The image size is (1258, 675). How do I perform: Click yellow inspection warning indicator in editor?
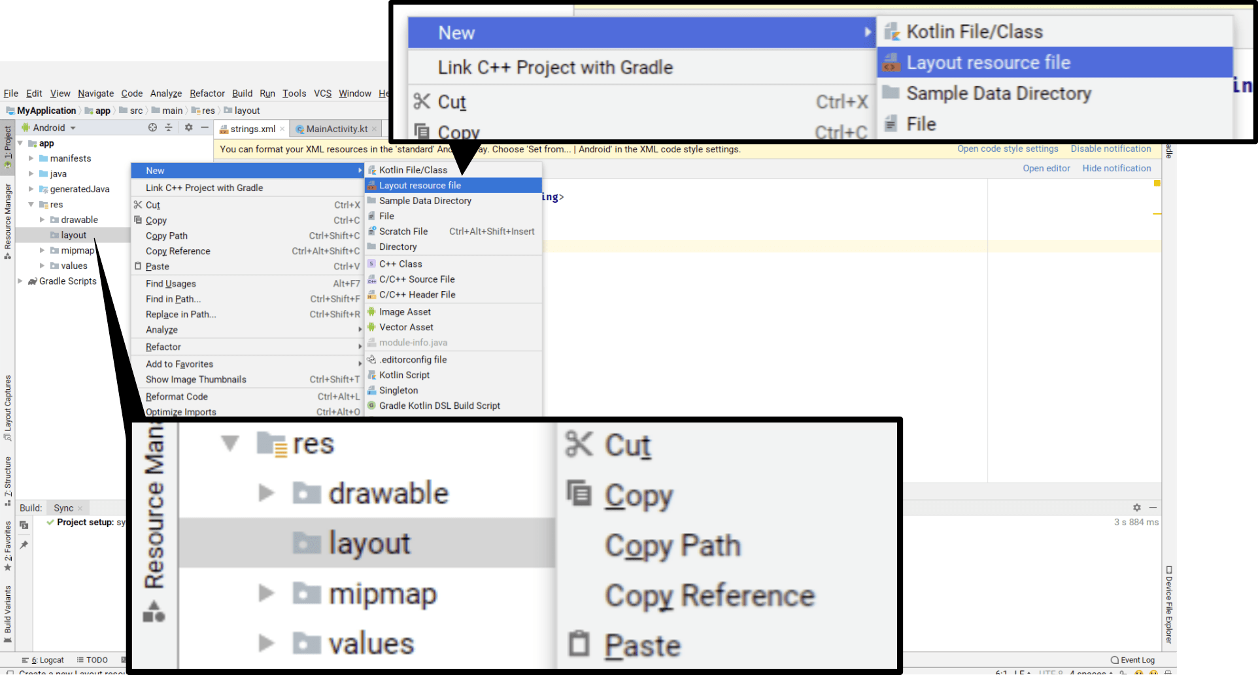click(x=1157, y=183)
